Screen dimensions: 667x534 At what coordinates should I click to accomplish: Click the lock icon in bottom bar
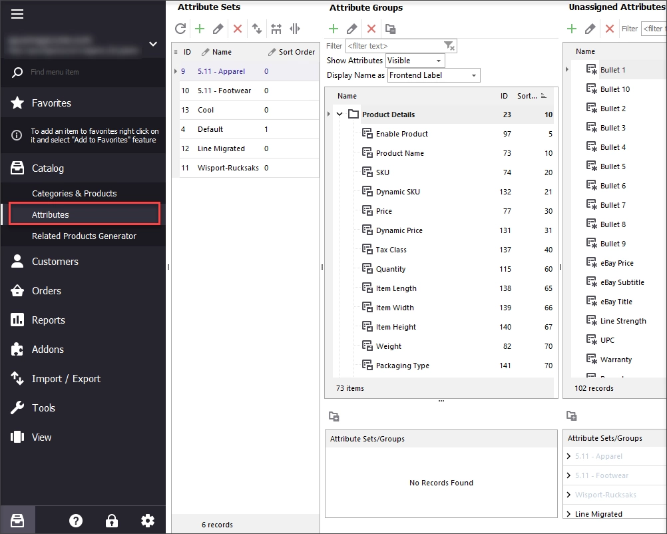[111, 521]
